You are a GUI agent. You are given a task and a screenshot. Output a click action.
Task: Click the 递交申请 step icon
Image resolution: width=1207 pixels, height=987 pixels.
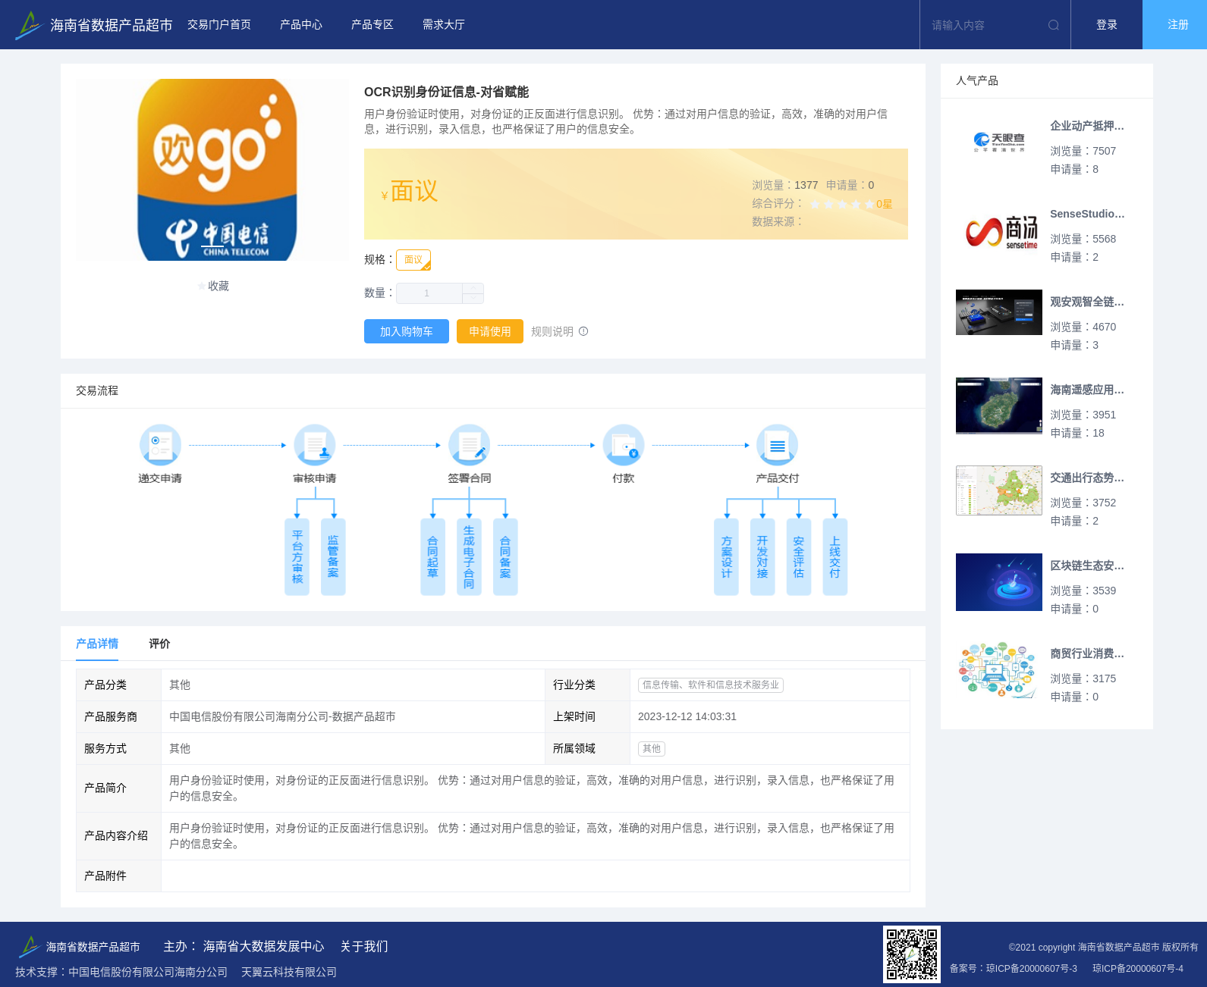[160, 445]
